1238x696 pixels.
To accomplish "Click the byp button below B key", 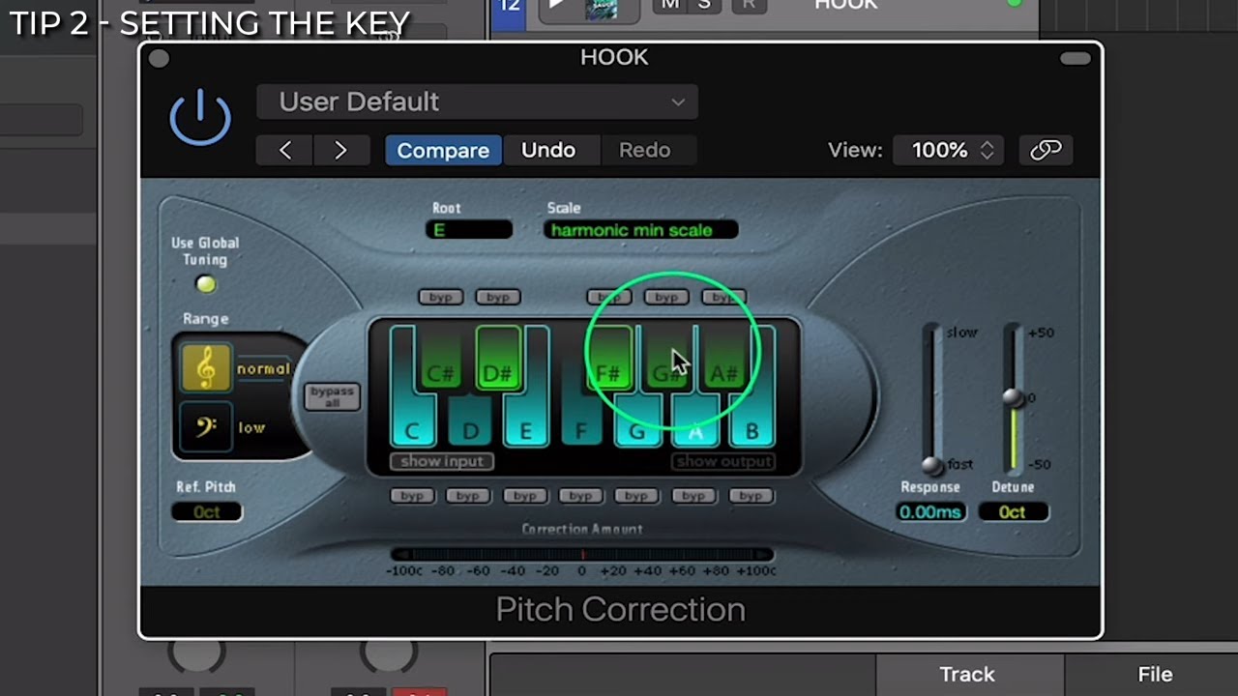I will tap(751, 496).
